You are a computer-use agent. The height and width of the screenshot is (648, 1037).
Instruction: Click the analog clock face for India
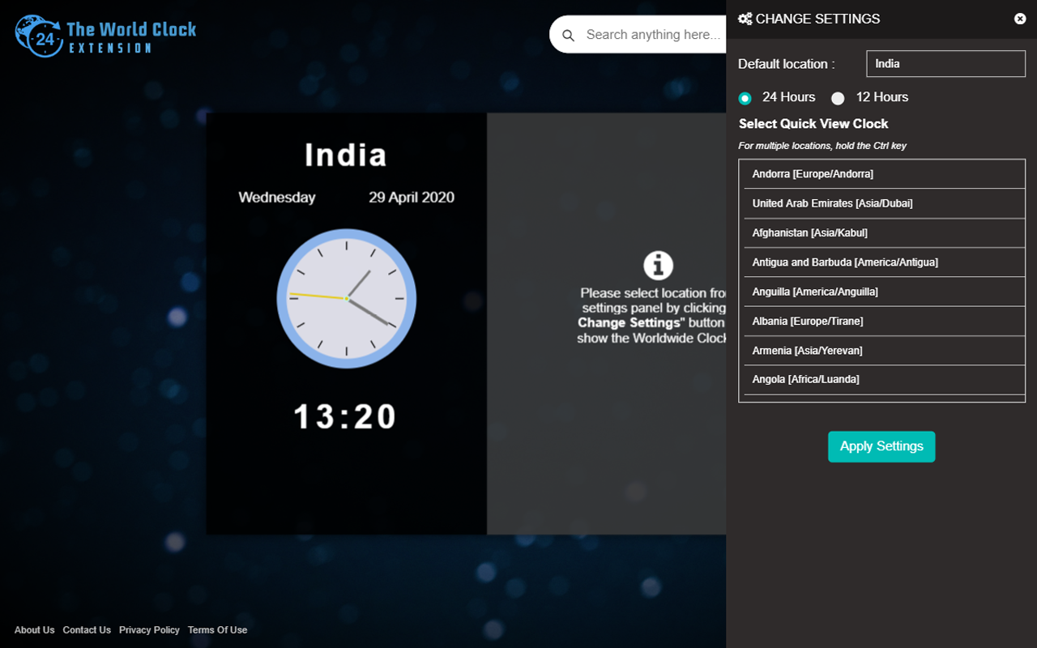click(347, 299)
